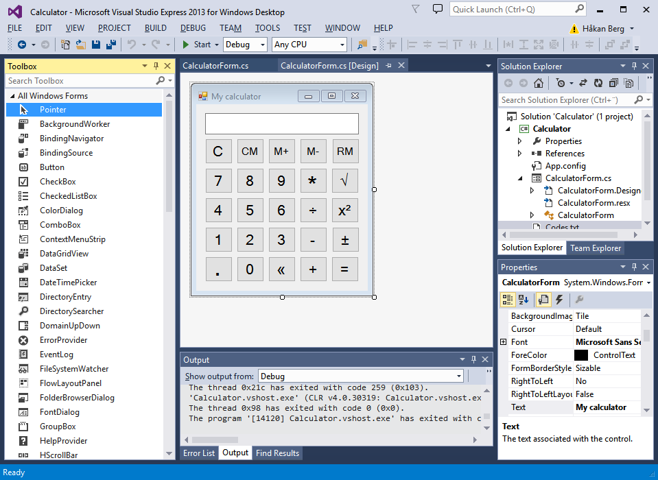658x480 pixels.
Task: Click the New Project toolbar icon
Action: point(65,45)
